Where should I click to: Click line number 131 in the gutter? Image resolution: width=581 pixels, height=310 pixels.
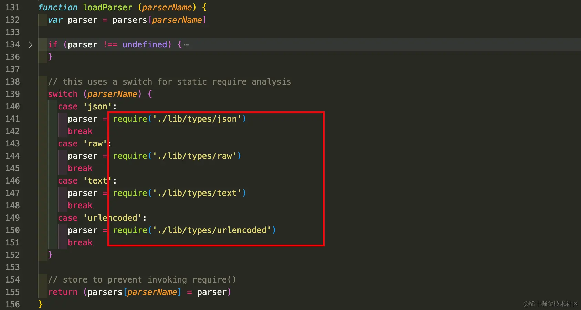pos(13,8)
